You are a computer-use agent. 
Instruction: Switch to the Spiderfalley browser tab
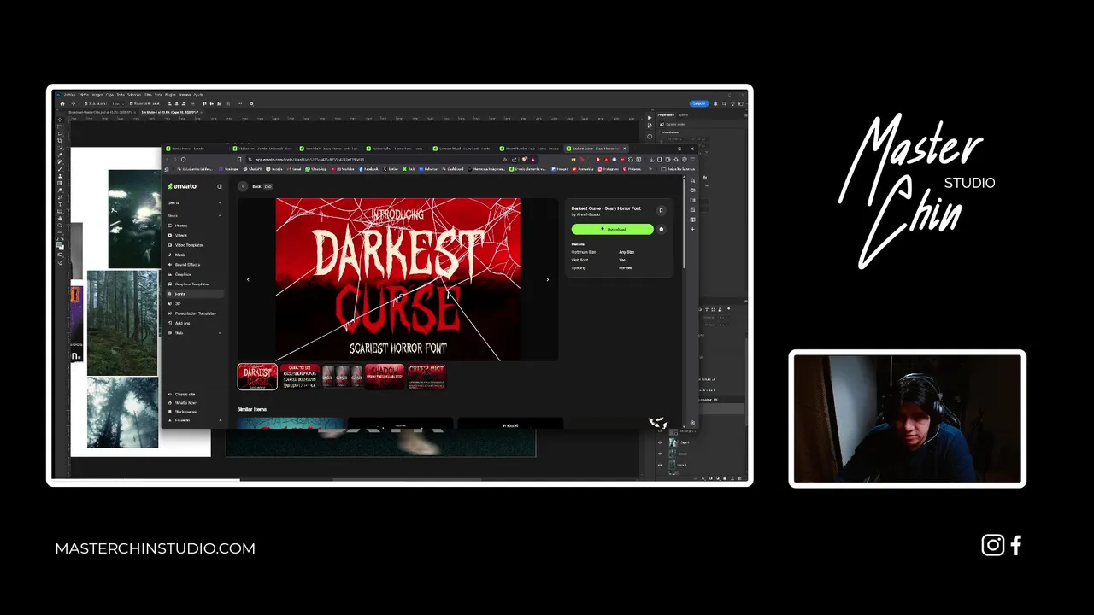(397, 149)
